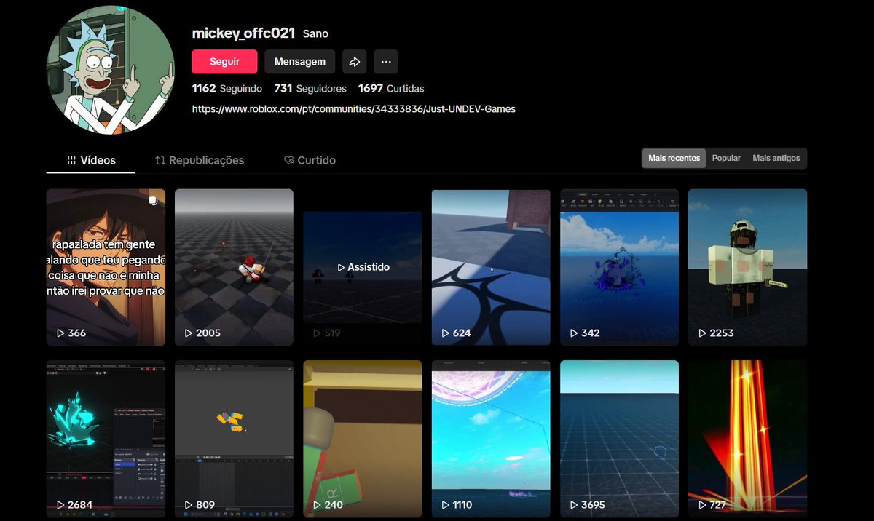Open the cyan crystal video with 2684 views

(106, 439)
